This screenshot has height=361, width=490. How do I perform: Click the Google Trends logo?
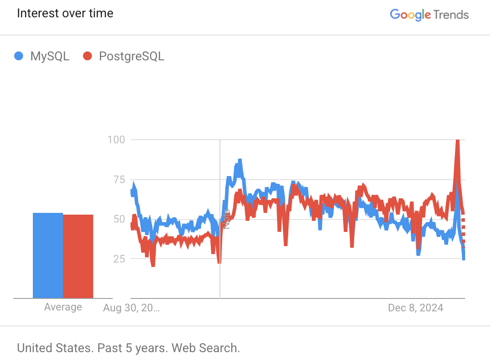(429, 15)
